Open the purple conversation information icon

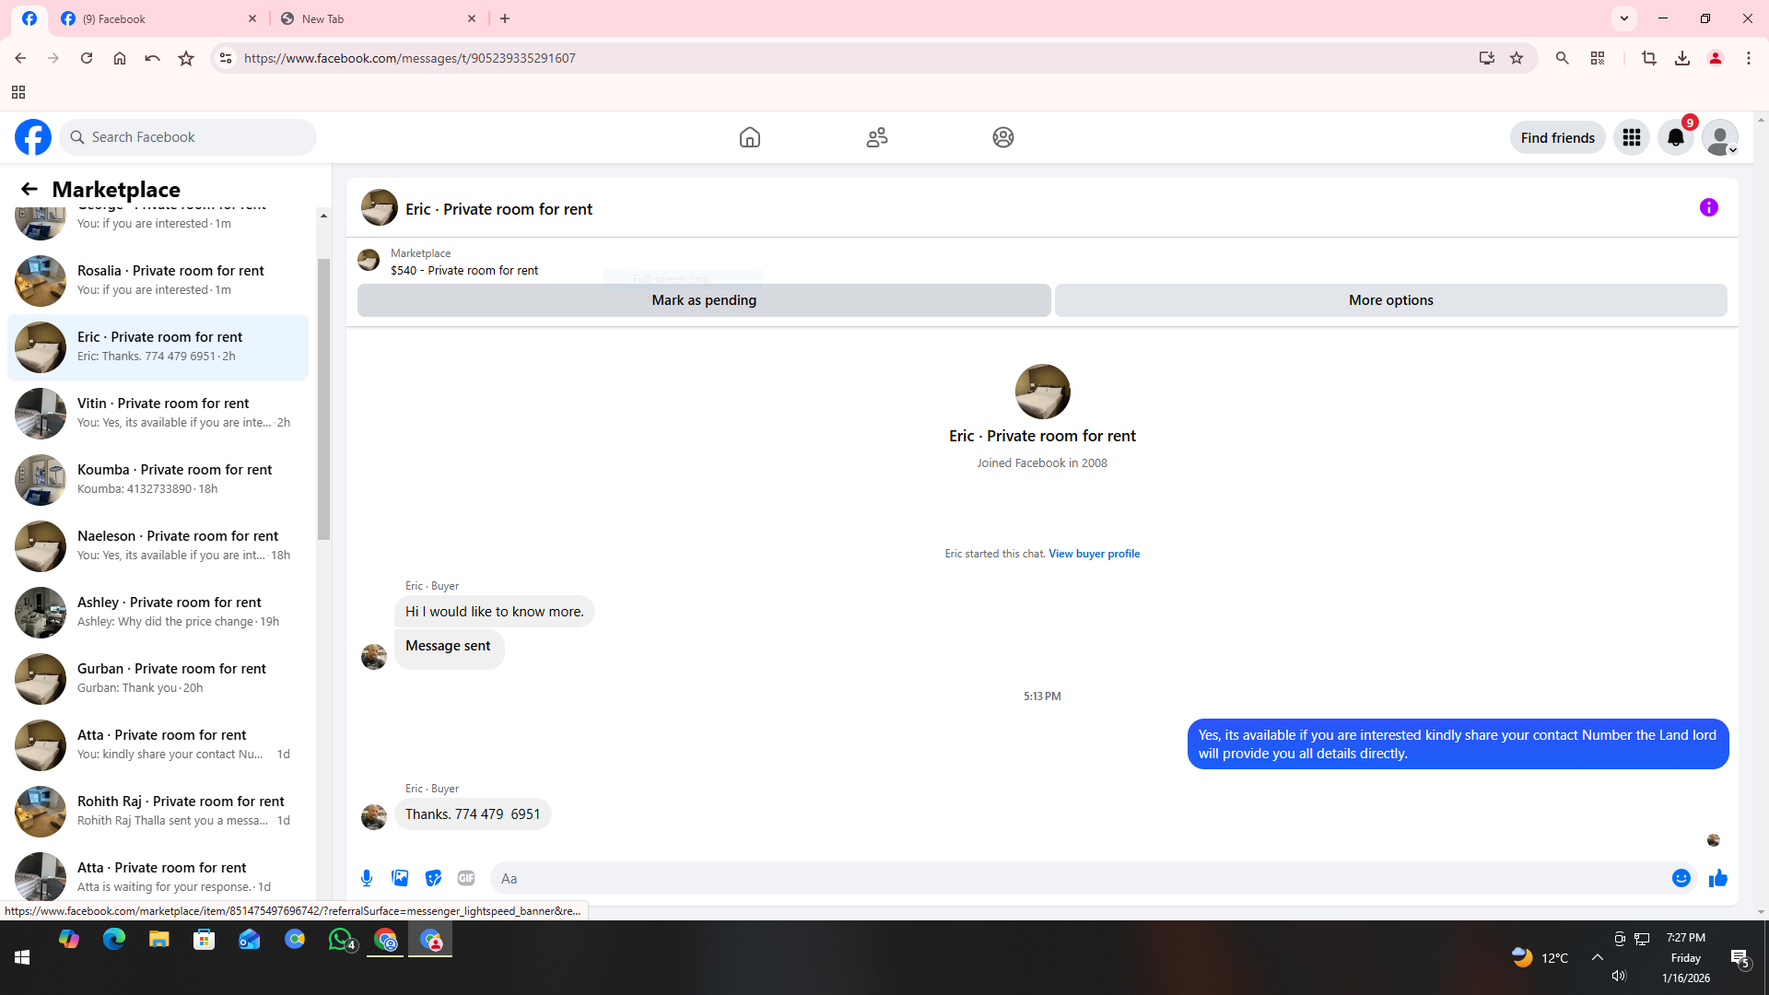(x=1708, y=207)
